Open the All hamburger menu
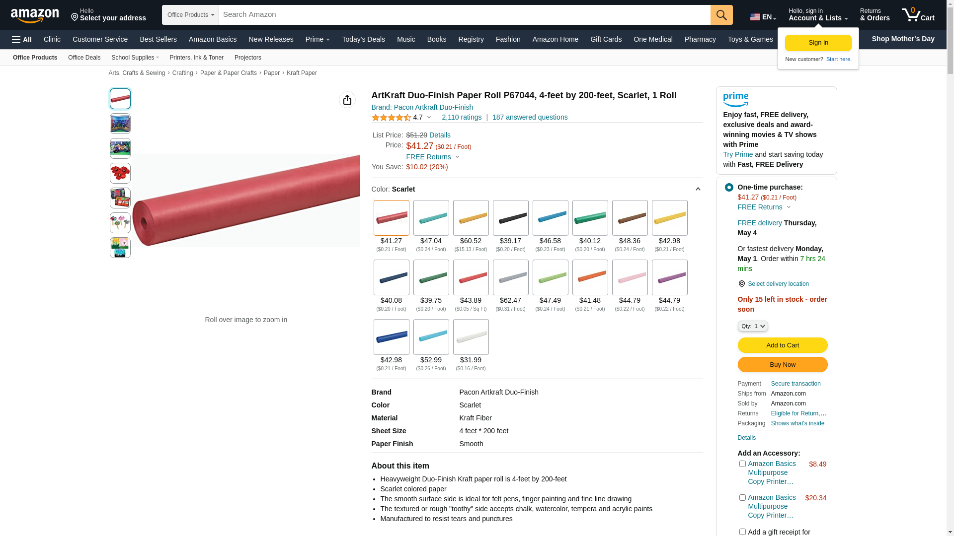 [x=22, y=40]
